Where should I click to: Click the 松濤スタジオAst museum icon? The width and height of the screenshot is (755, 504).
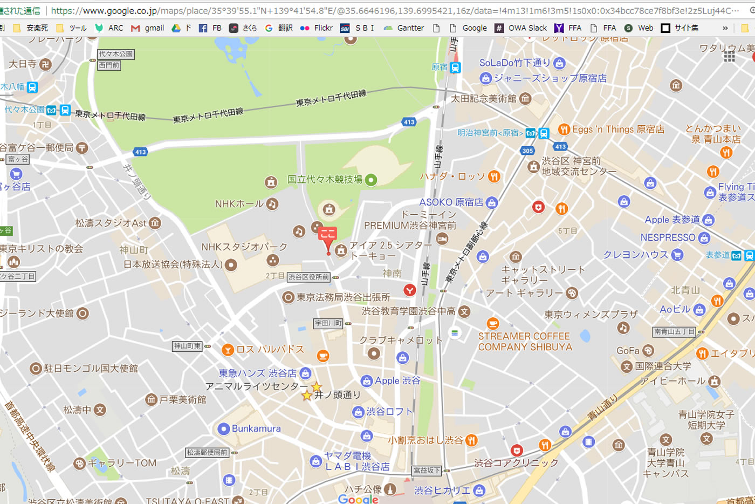(x=155, y=223)
